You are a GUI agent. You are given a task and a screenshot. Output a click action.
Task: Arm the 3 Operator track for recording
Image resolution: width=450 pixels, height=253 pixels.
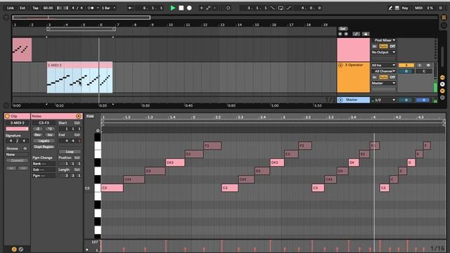pos(428,65)
